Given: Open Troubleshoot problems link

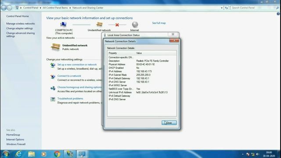Looking at the screenshot, I should pos(70,98).
